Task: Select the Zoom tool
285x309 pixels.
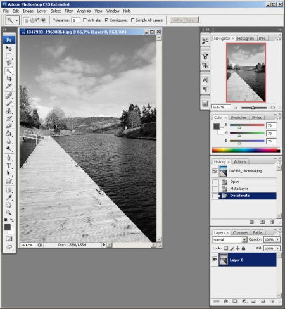Action: point(9,212)
